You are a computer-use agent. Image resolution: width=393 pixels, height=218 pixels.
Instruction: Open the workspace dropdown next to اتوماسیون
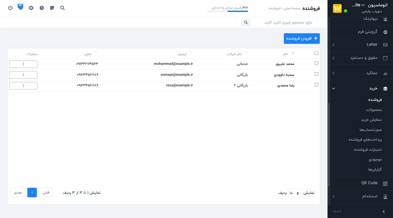click(363, 5)
